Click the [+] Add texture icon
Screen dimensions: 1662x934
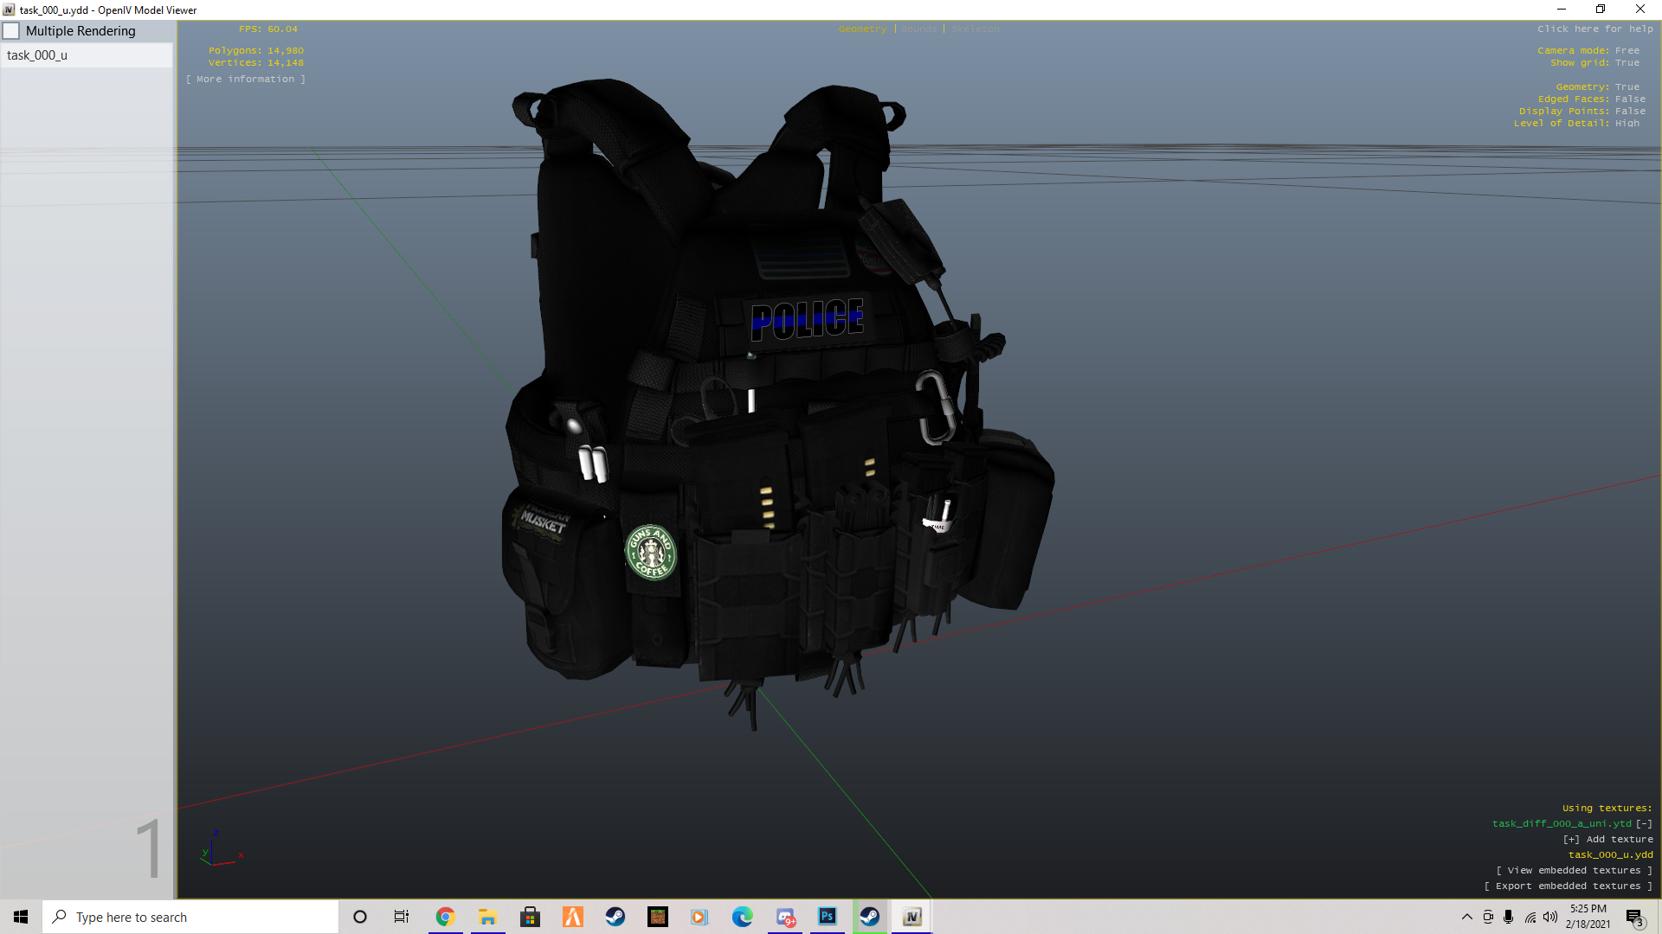1571,840
